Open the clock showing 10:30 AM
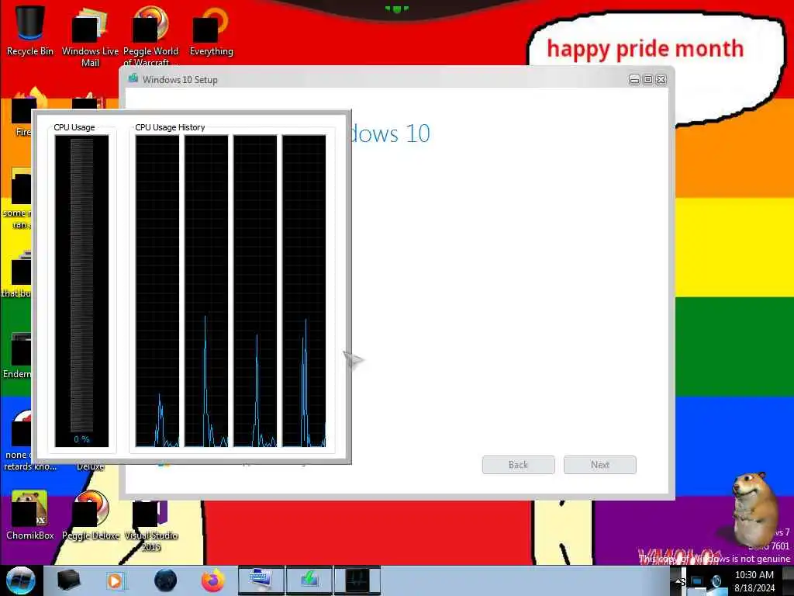The image size is (794, 596). coord(754,581)
